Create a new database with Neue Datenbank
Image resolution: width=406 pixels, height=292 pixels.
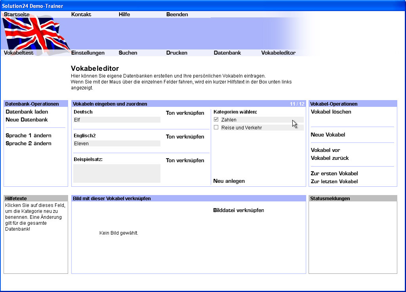point(27,119)
